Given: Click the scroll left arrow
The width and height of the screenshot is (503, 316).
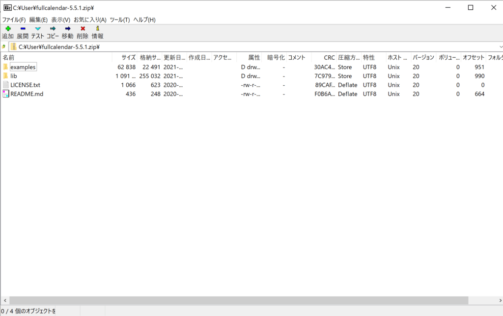Looking at the screenshot, I should click(x=5, y=300).
